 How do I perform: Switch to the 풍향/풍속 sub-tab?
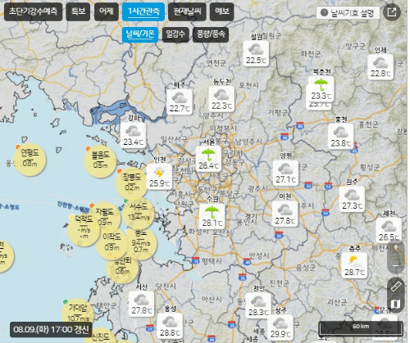[x=211, y=34]
